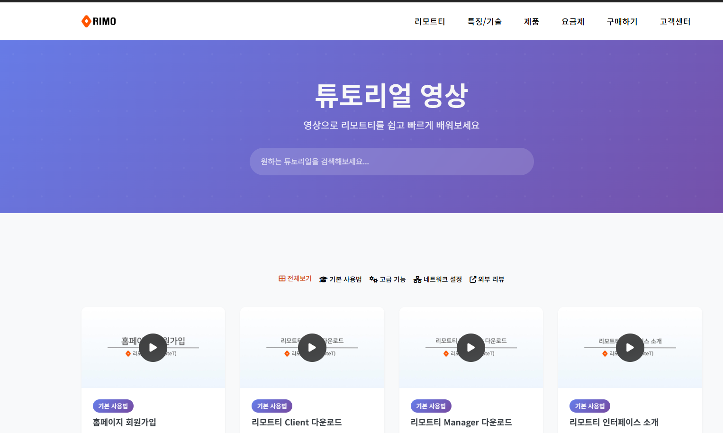
Task: Focus the tutorial search field
Action: [392, 162]
